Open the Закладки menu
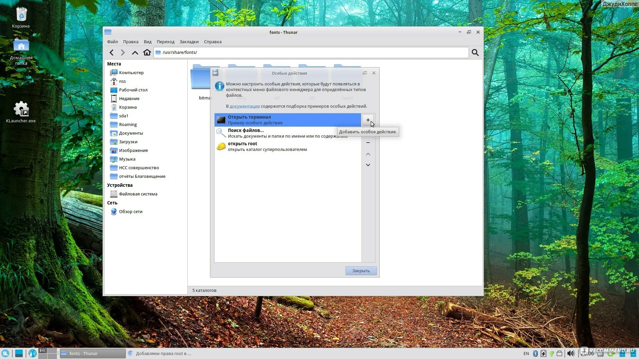Image resolution: width=639 pixels, height=359 pixels. (x=189, y=42)
